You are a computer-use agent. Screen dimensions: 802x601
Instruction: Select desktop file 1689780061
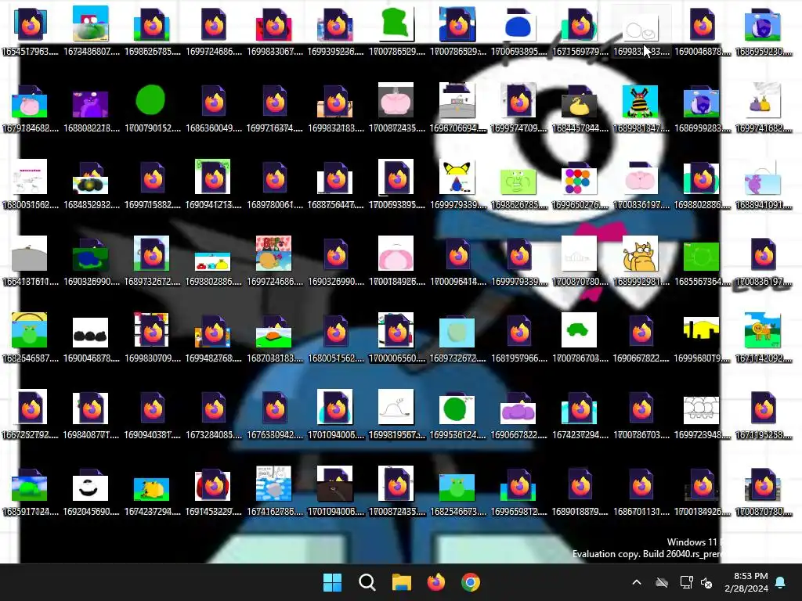pyautogui.click(x=275, y=184)
